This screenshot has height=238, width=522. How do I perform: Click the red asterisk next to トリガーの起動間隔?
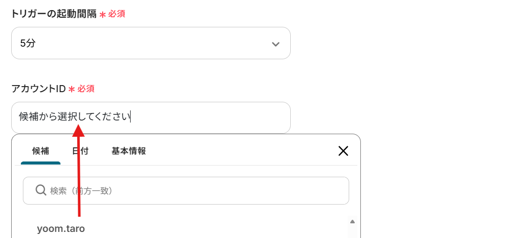coord(102,15)
